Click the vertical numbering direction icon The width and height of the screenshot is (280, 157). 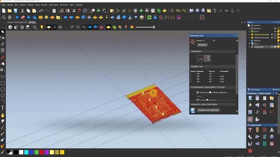point(207,58)
